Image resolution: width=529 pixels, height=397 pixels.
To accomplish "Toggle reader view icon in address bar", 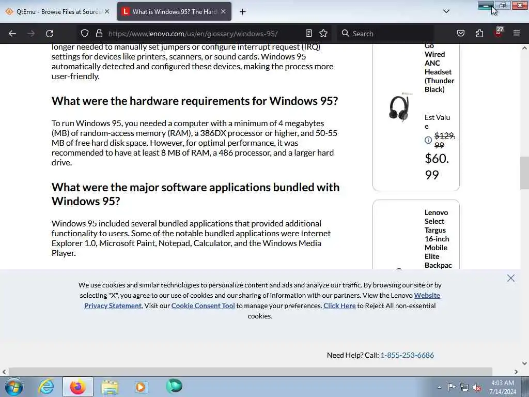I will [x=309, y=33].
